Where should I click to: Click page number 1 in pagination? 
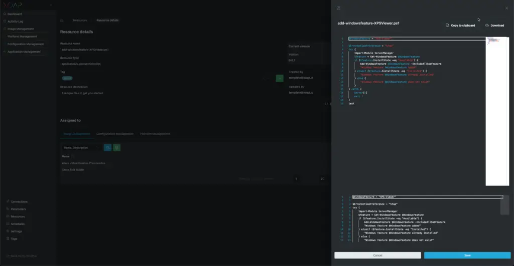pyautogui.click(x=296, y=179)
